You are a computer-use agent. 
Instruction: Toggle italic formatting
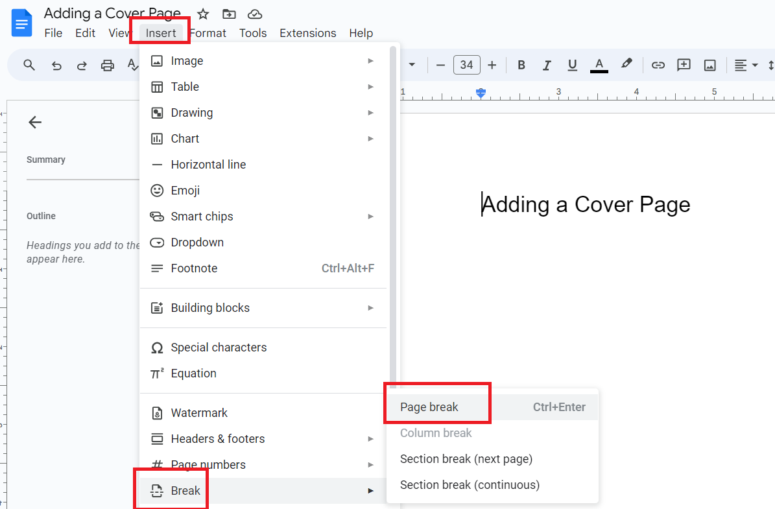click(x=547, y=65)
